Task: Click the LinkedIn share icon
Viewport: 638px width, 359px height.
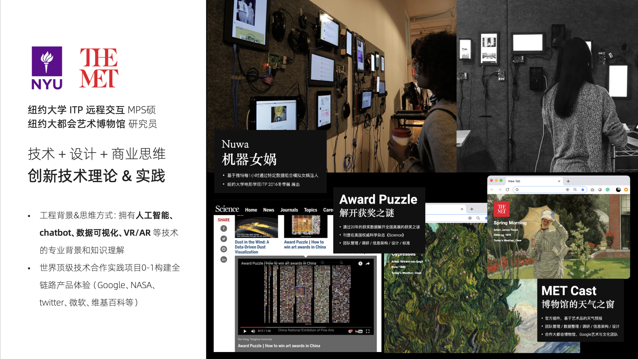Action: click(x=224, y=259)
